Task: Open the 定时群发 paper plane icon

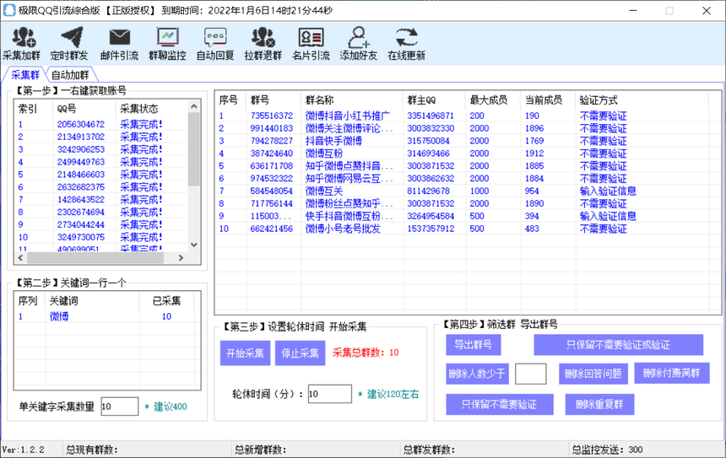Action: pos(69,44)
